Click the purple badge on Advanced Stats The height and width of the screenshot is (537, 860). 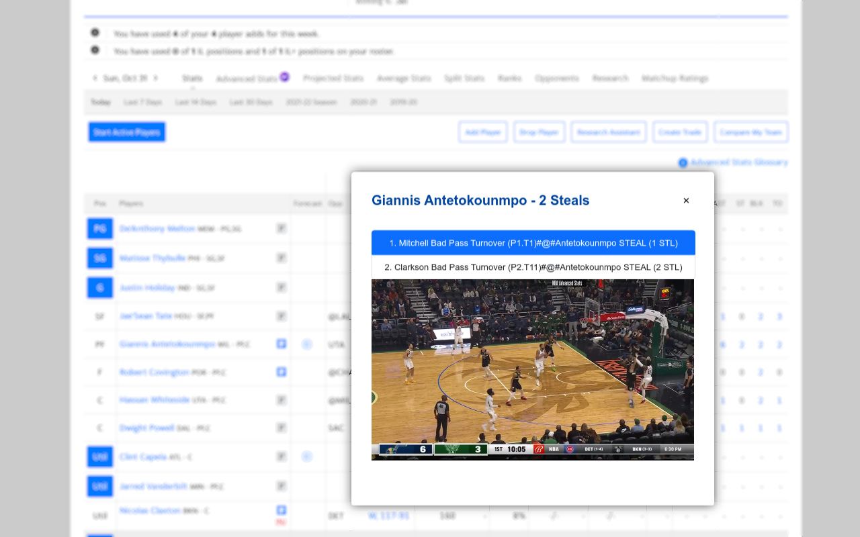[284, 77]
